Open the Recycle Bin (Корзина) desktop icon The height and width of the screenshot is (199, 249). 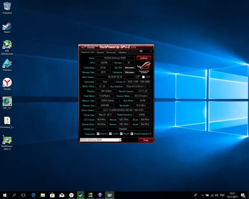(7, 8)
